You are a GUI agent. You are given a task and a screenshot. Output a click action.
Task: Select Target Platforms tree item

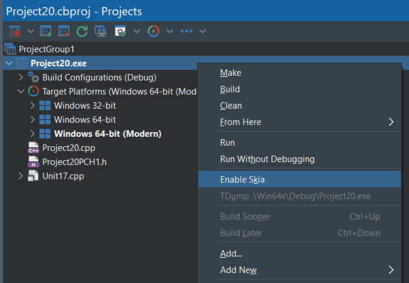[119, 92]
